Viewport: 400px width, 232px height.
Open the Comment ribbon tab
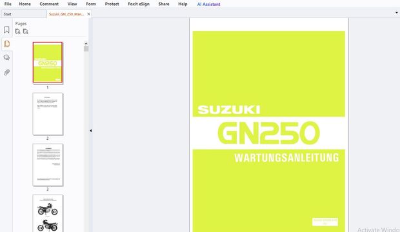tap(49, 4)
